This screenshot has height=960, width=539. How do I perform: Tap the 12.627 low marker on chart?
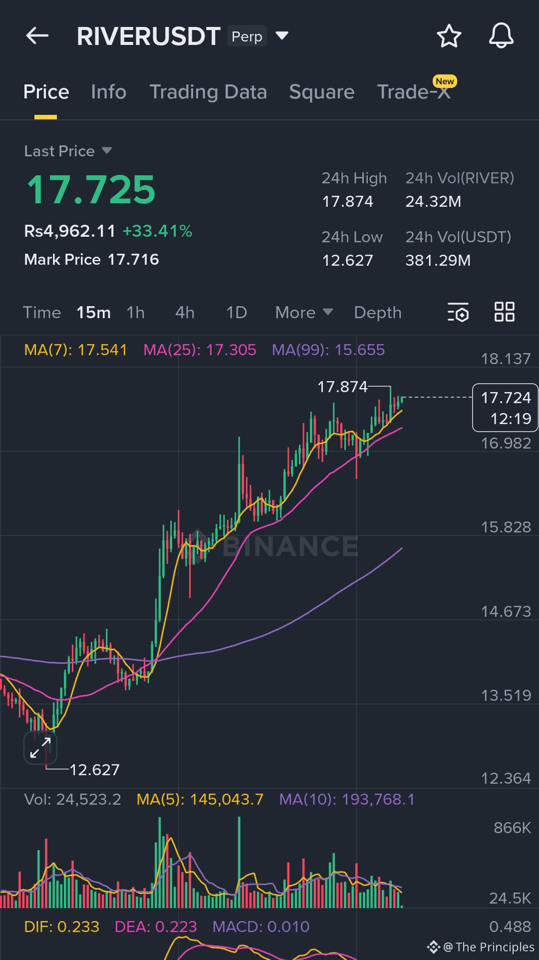click(x=94, y=770)
